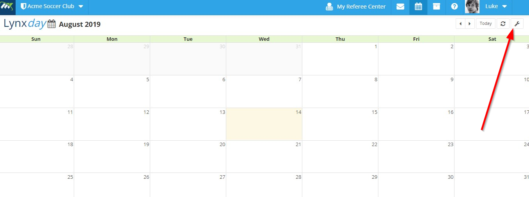The height and width of the screenshot is (197, 529).
Task: Open the wrench settings icon
Action: (x=517, y=24)
